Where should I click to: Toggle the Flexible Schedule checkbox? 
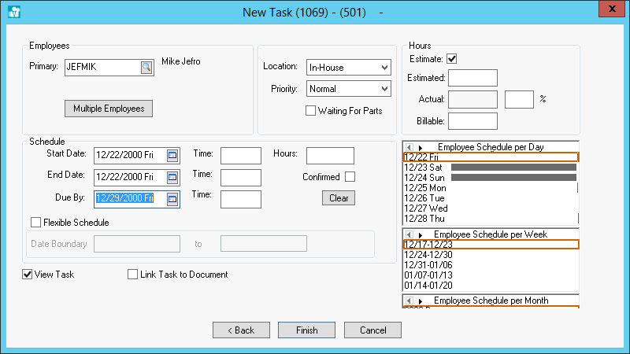tap(35, 223)
